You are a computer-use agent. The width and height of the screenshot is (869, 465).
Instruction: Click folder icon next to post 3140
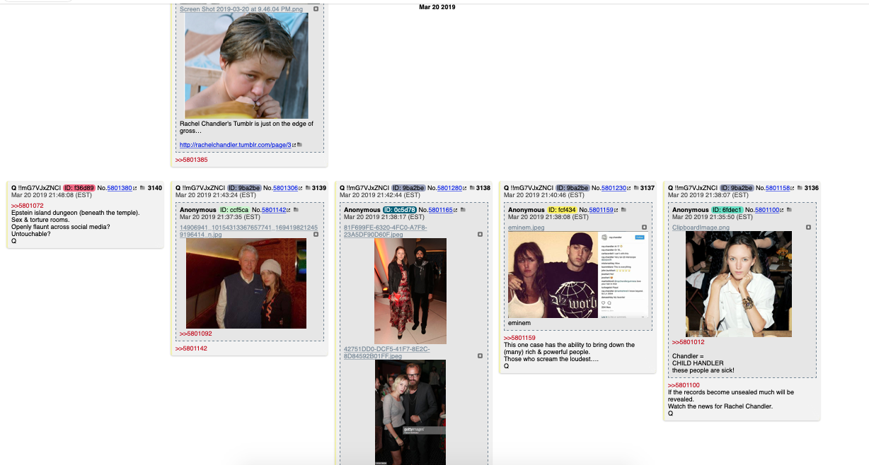point(143,188)
